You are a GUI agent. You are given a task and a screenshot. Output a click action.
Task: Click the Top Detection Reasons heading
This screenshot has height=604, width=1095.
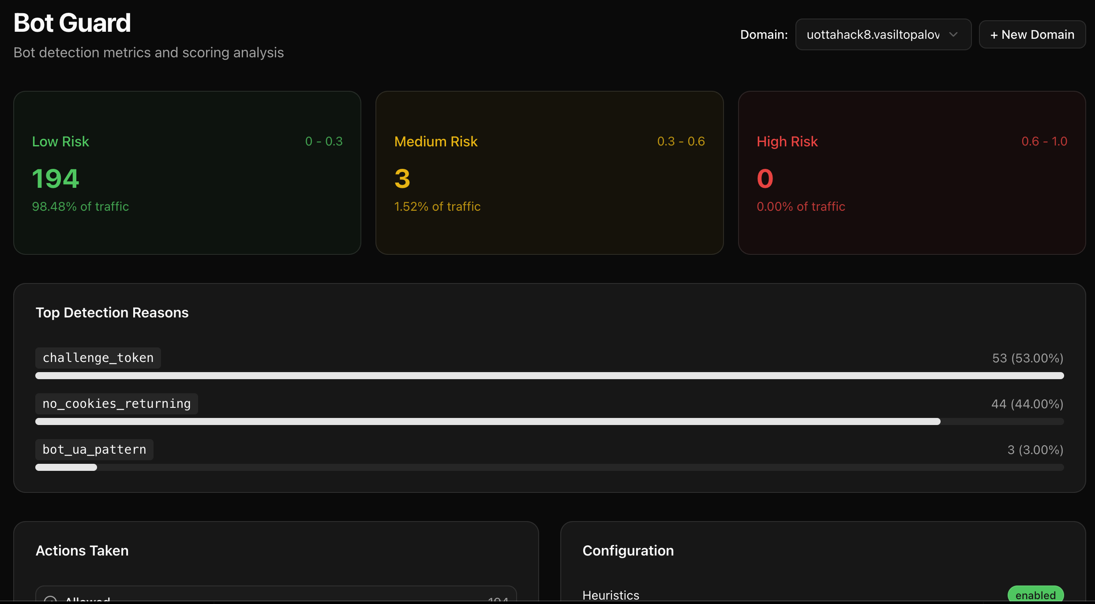pyautogui.click(x=112, y=313)
